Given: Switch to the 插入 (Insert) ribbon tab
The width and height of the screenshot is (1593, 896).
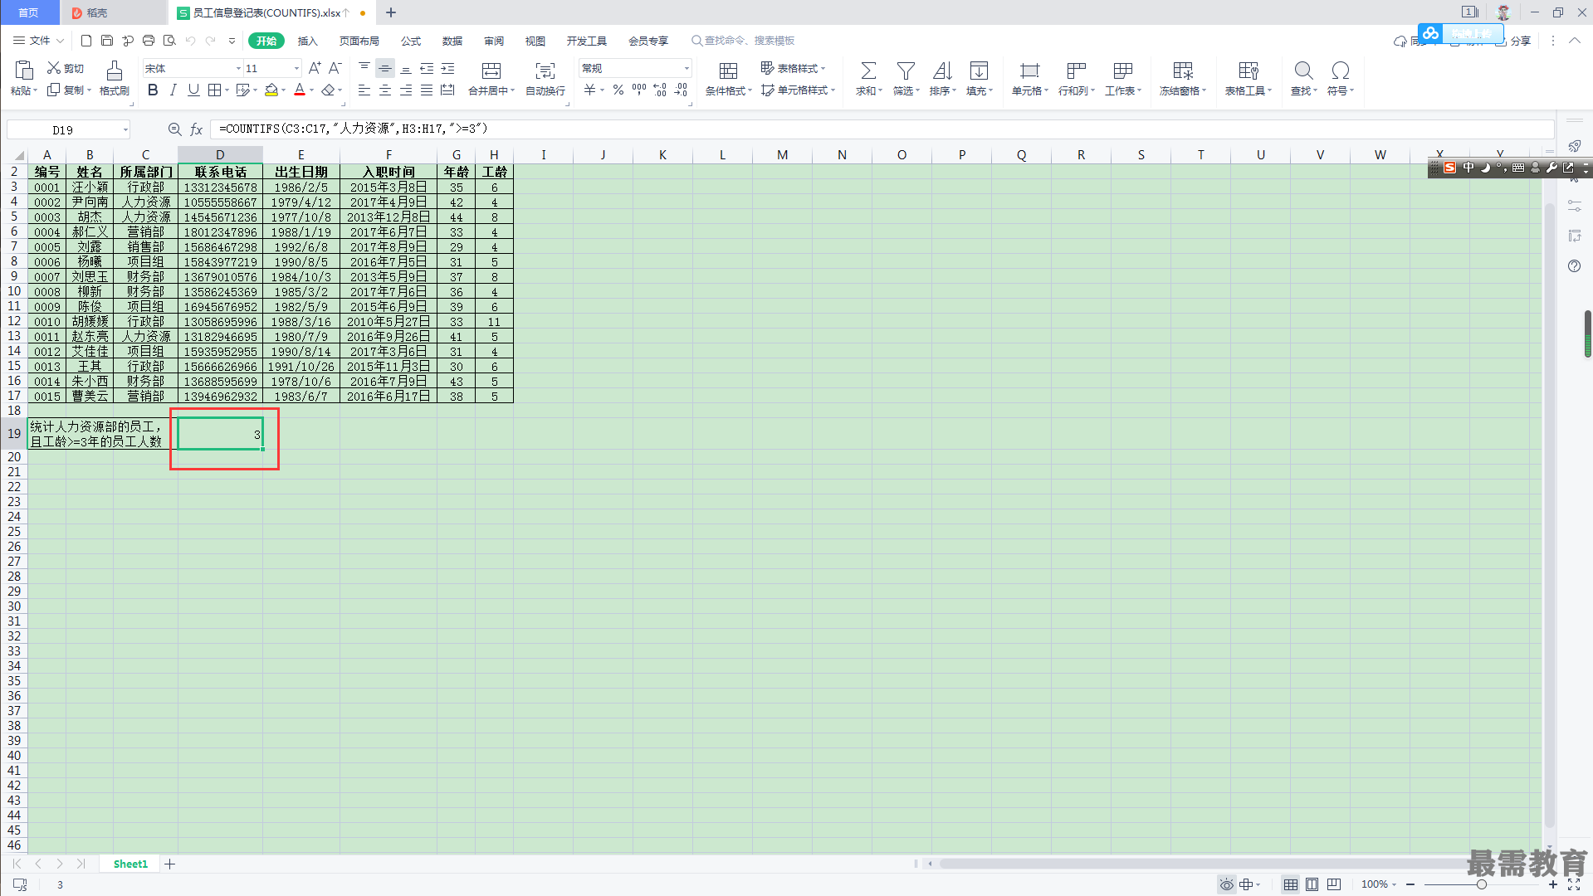Looking at the screenshot, I should point(308,41).
